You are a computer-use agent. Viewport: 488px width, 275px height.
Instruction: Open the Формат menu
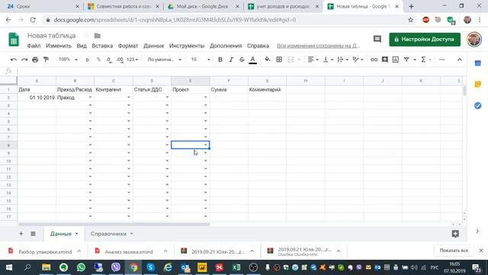(x=128, y=46)
